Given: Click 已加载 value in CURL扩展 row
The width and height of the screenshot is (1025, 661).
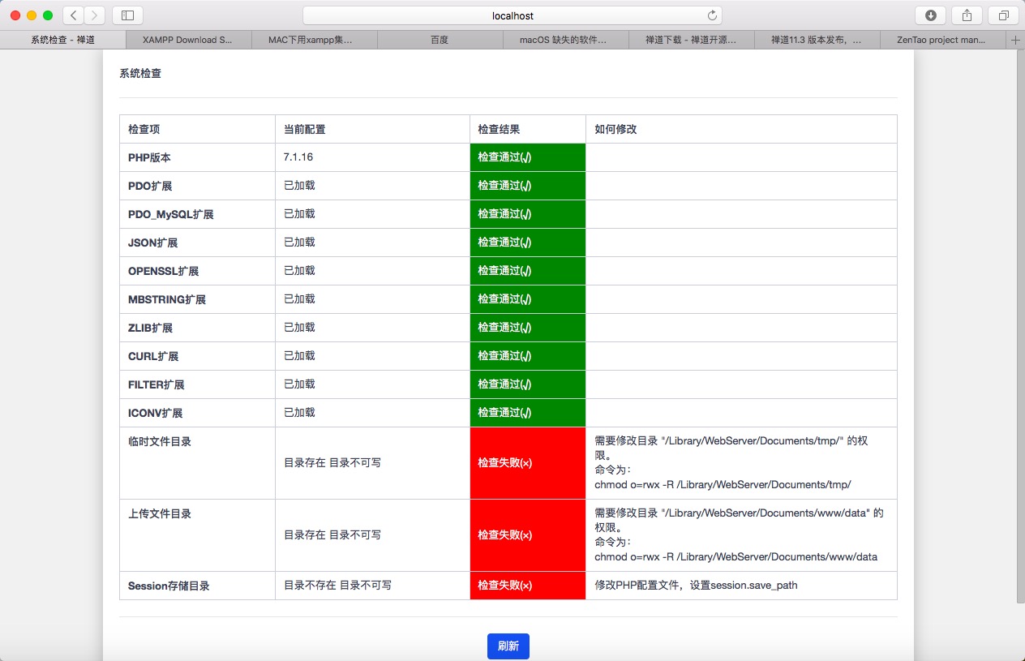Looking at the screenshot, I should tap(299, 356).
